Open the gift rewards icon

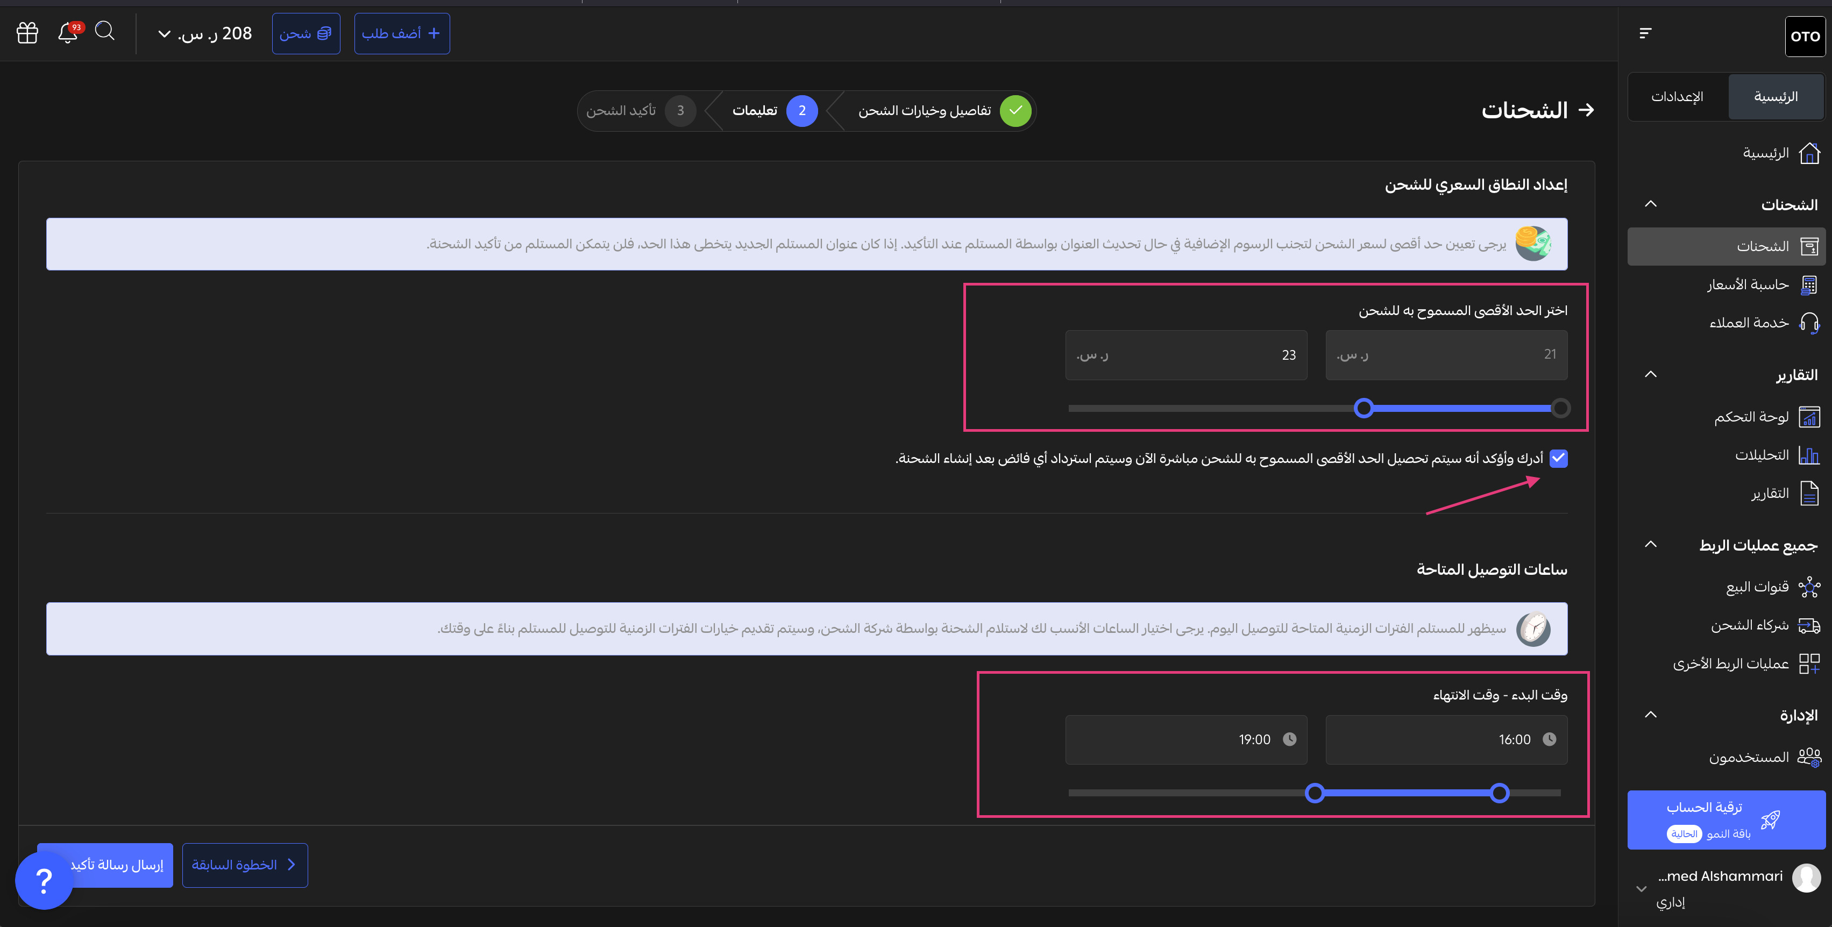point(27,33)
